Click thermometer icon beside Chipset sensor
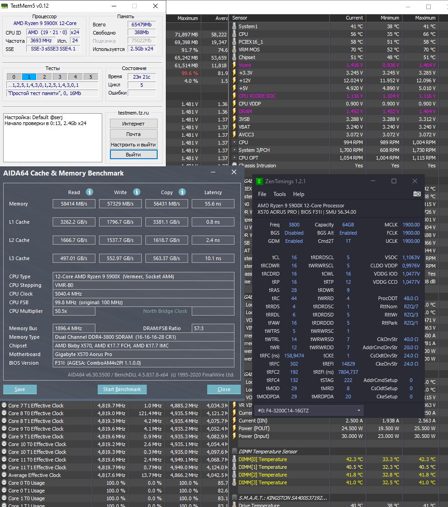The image size is (448, 507). (x=234, y=57)
